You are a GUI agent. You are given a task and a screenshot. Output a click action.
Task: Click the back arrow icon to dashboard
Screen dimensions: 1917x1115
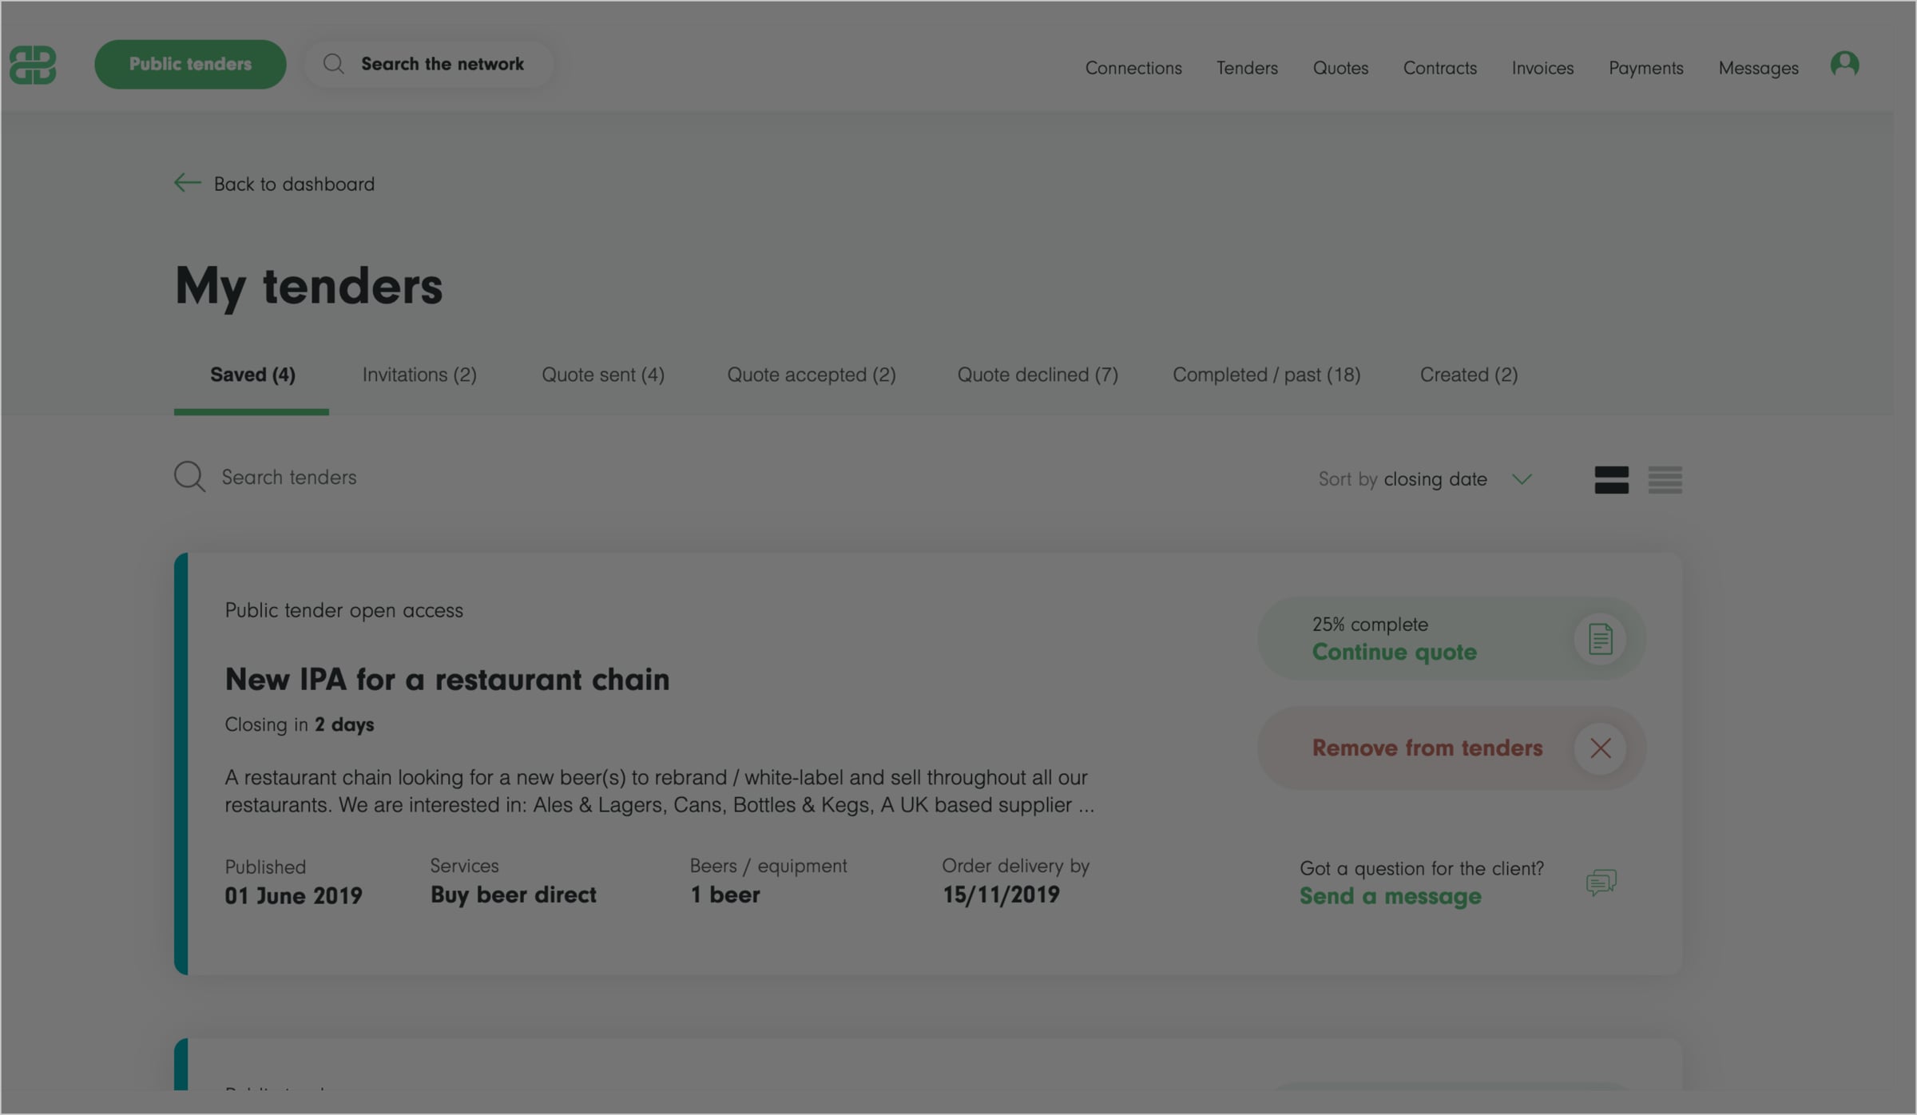[187, 183]
